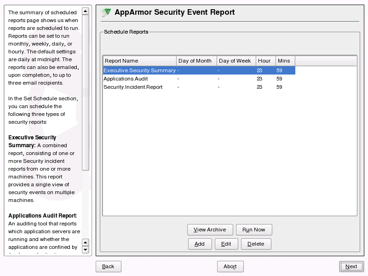Delete the selected scheduled report
Screen dimensions: 368x276
tap(256, 244)
